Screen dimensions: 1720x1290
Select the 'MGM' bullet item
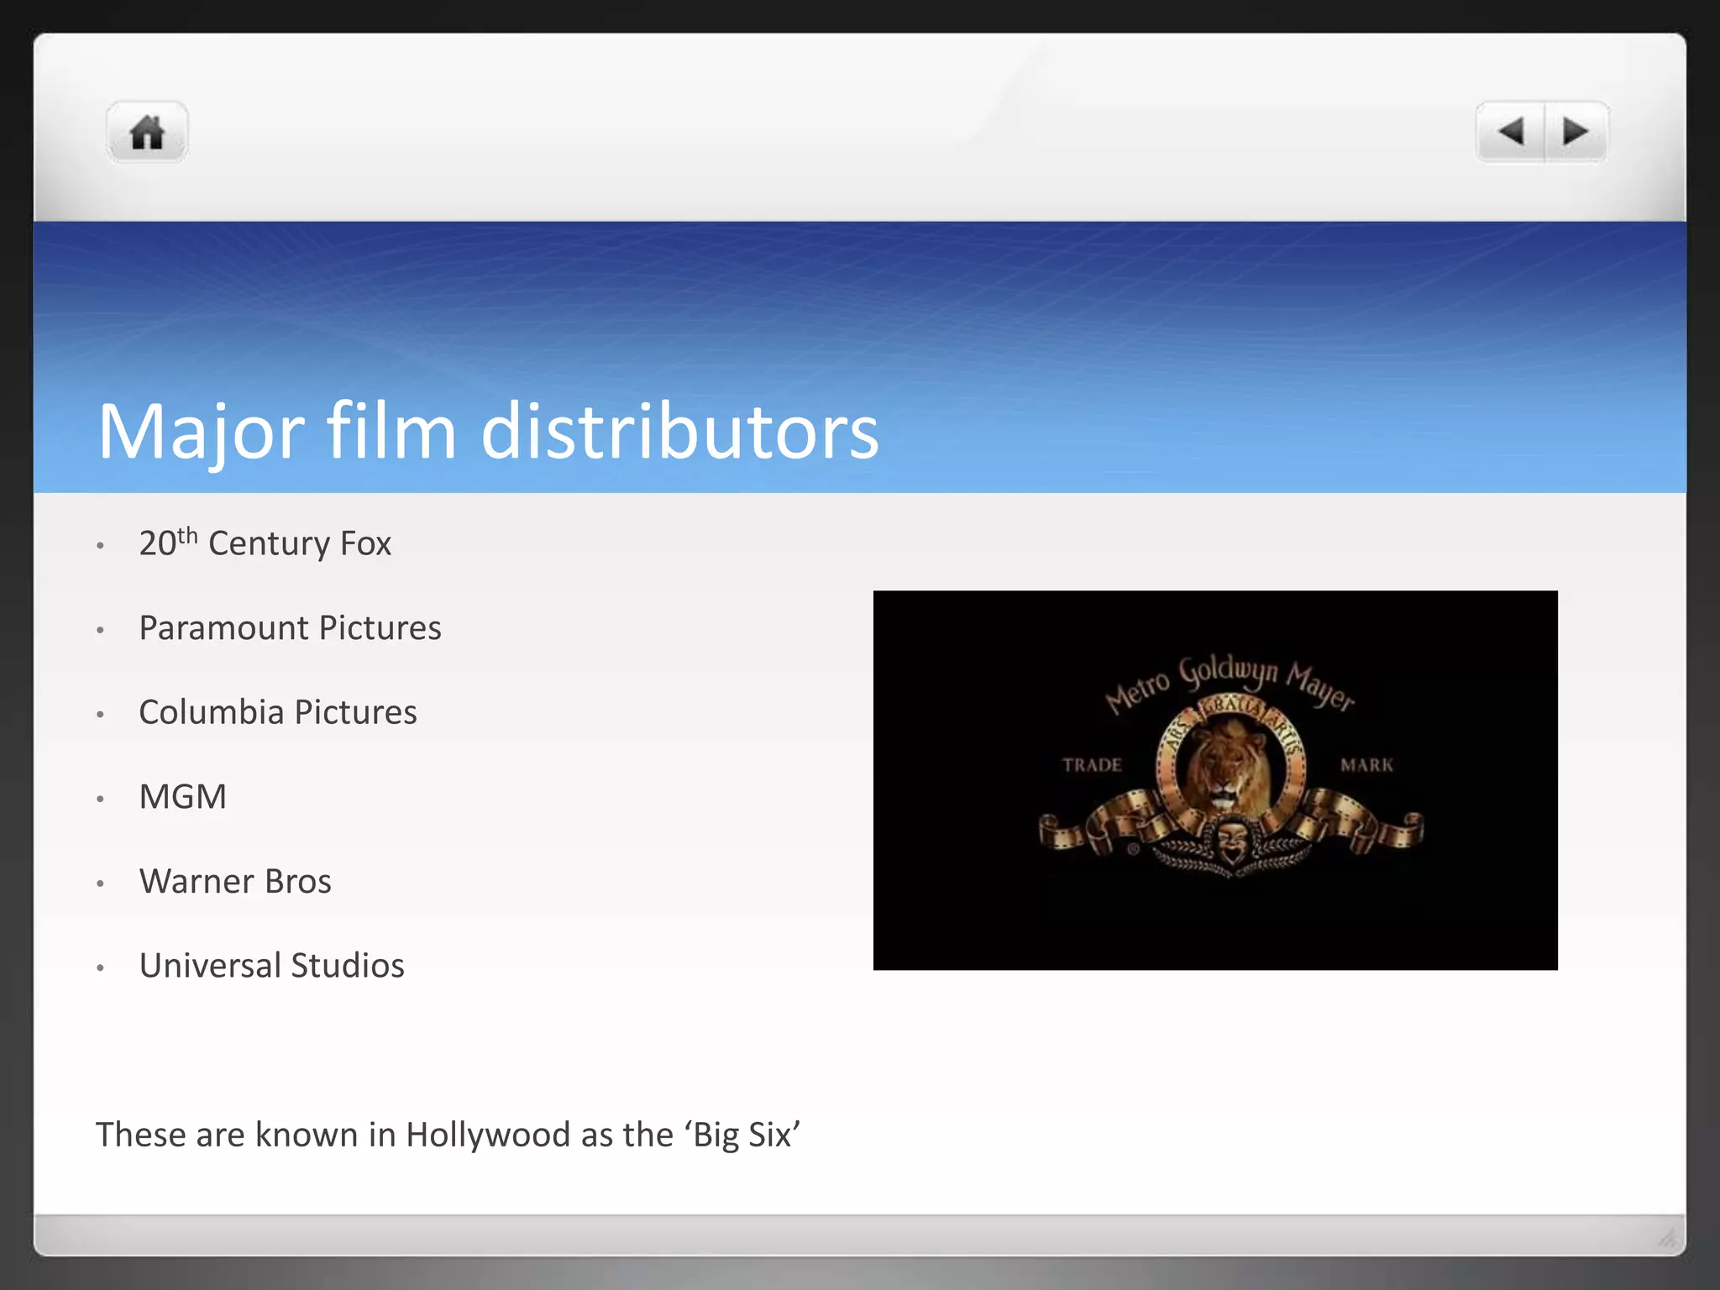(183, 796)
